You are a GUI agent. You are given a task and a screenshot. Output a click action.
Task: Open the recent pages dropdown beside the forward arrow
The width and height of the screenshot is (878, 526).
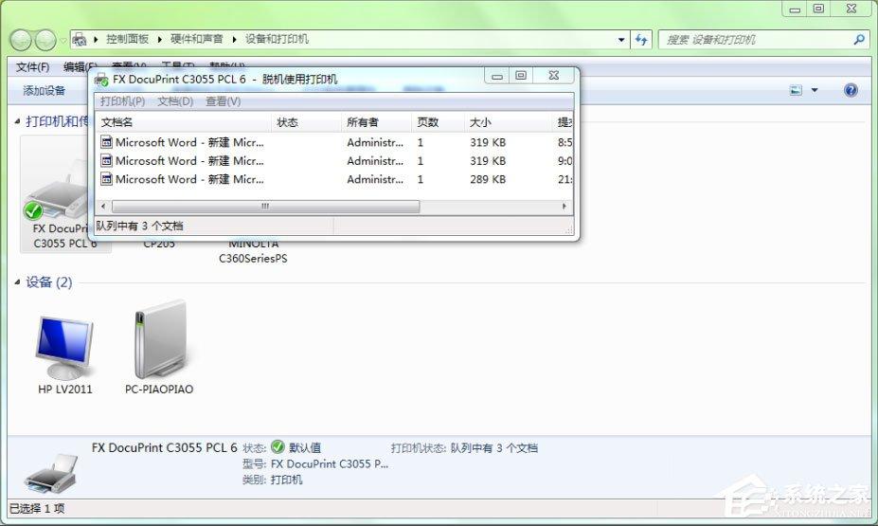pos(63,41)
